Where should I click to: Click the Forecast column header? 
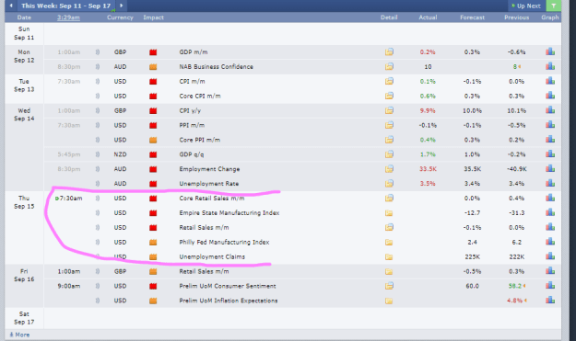tap(473, 17)
